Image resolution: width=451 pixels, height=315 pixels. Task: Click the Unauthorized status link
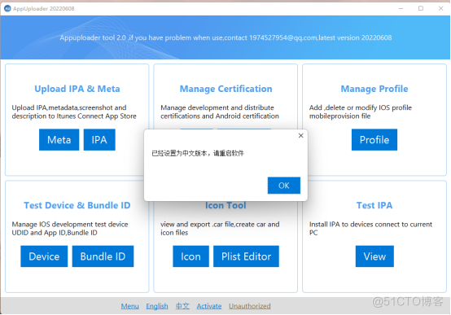pyautogui.click(x=250, y=306)
